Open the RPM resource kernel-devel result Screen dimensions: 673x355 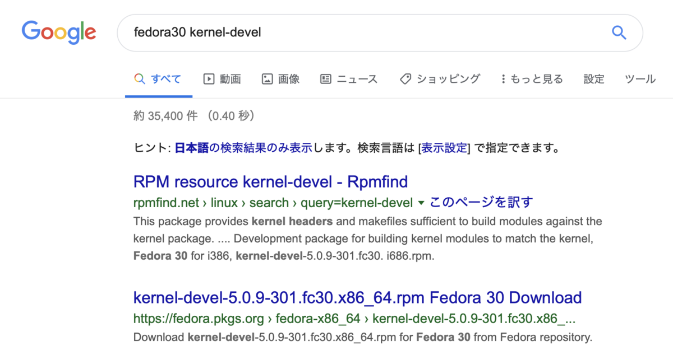(270, 181)
